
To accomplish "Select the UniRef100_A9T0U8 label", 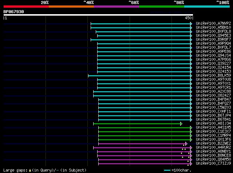I will coord(213,80).
